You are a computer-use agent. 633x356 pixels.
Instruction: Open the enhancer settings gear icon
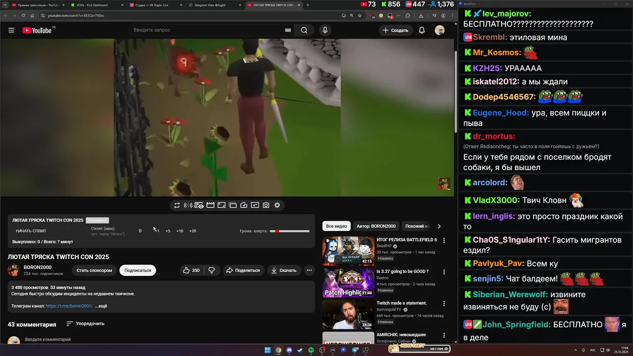pyautogui.click(x=277, y=205)
